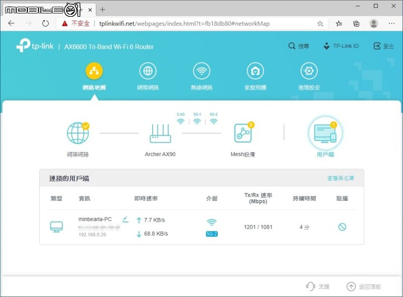The height and width of the screenshot is (297, 403).
Task: Click the Archer AX90 label
Action: click(160, 154)
